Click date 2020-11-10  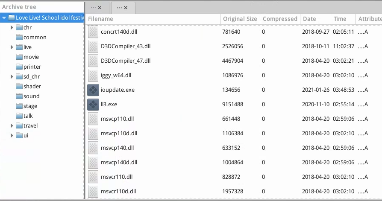click(x=316, y=105)
